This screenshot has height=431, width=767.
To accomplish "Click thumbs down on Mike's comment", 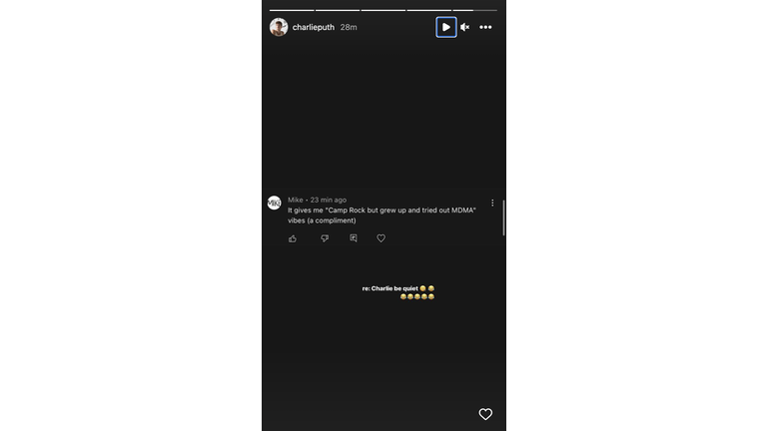I will [325, 238].
